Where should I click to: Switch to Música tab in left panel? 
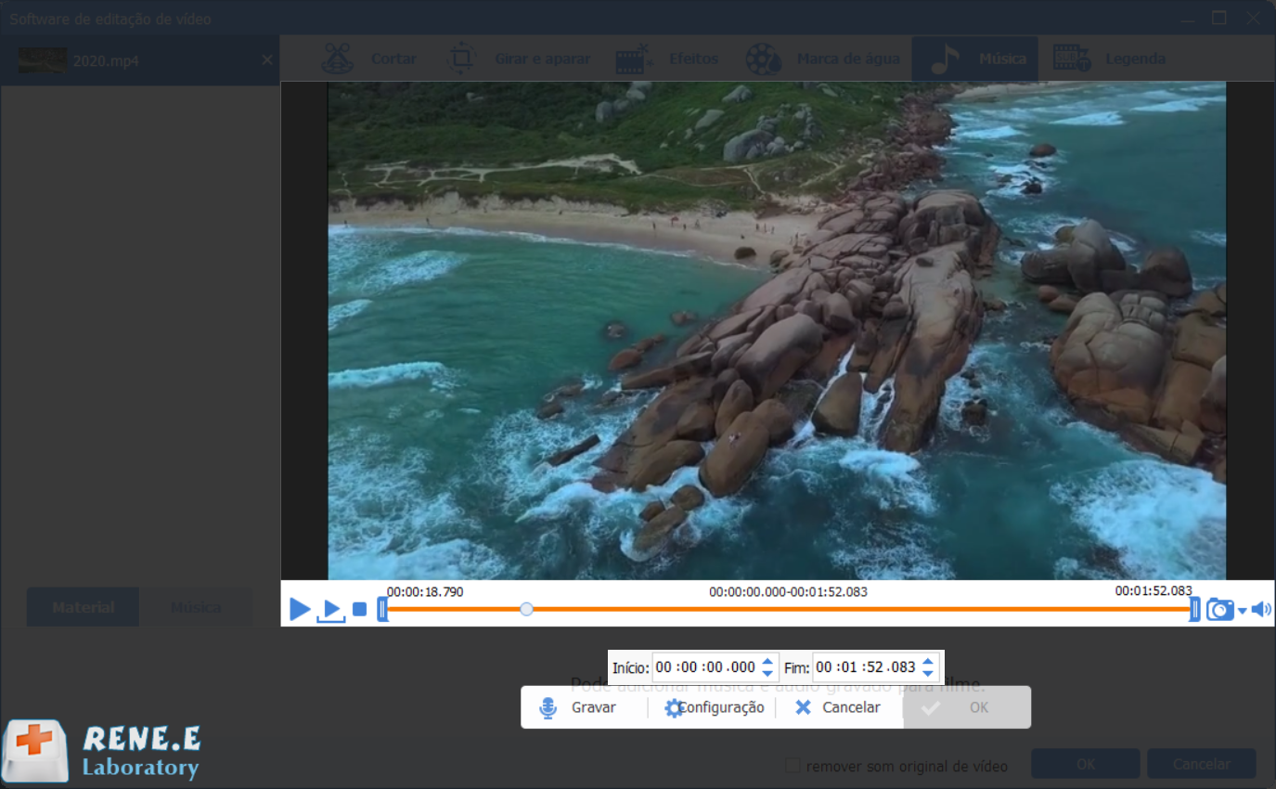click(196, 607)
